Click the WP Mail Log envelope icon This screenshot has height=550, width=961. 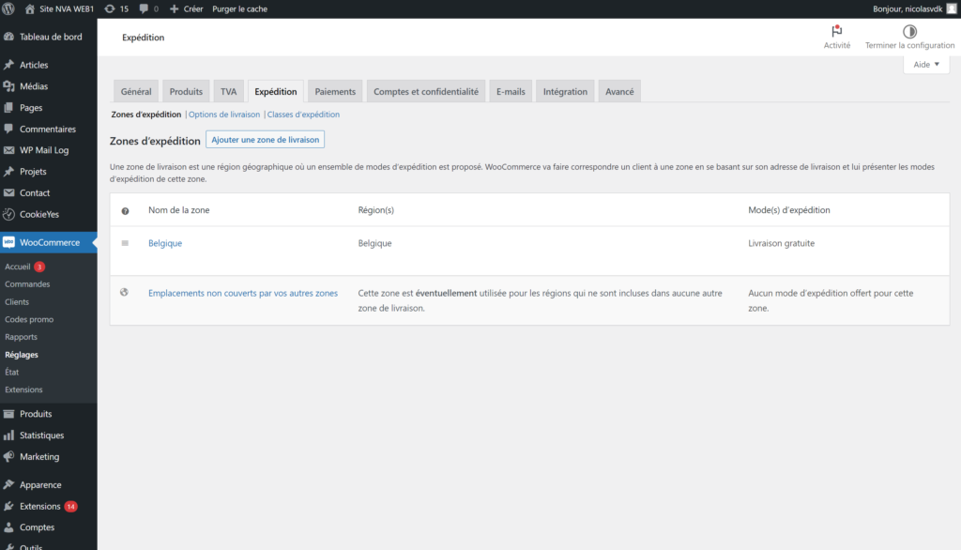[x=8, y=150]
